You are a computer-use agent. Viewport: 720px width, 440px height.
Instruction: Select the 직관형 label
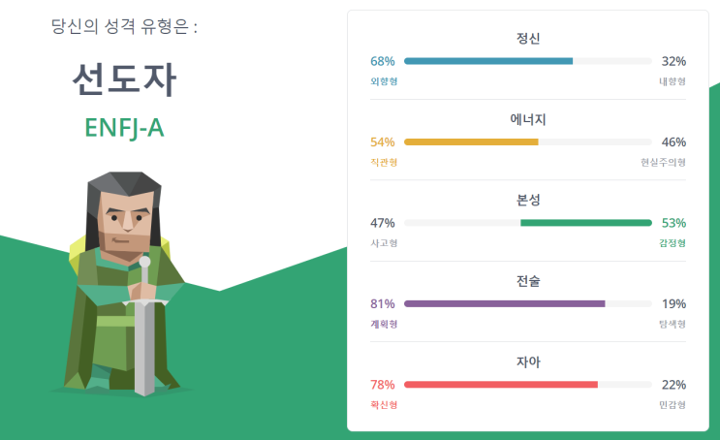(384, 162)
